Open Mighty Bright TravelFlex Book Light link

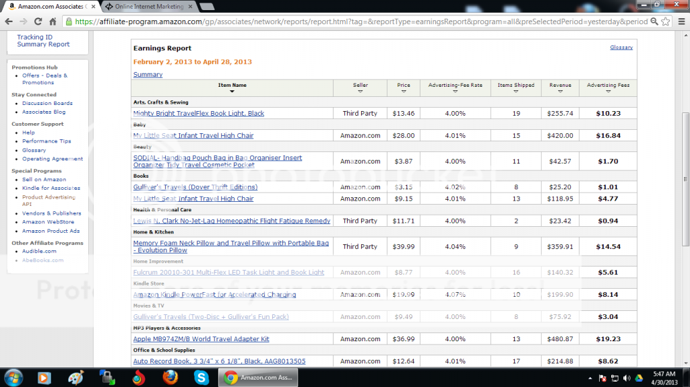click(199, 113)
